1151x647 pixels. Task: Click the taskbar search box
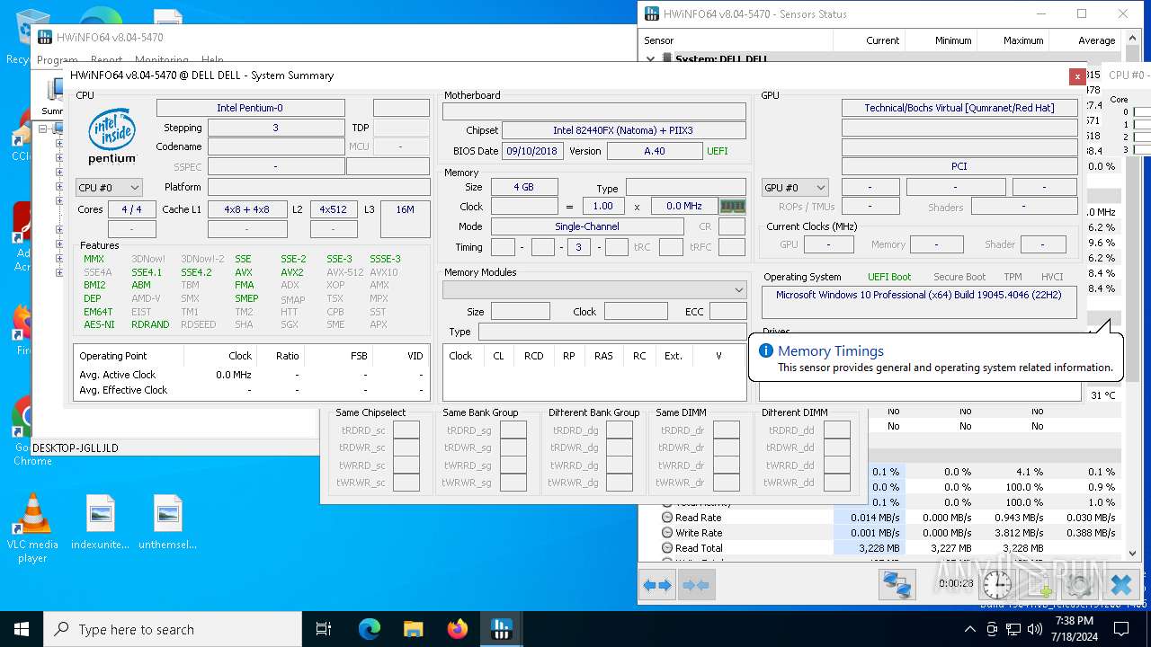tap(173, 629)
